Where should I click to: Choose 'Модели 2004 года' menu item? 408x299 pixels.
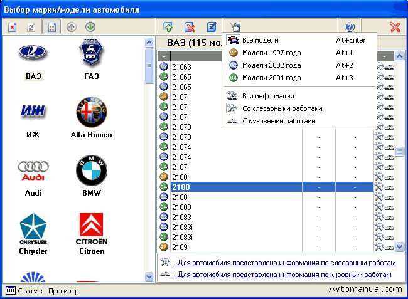299,78
